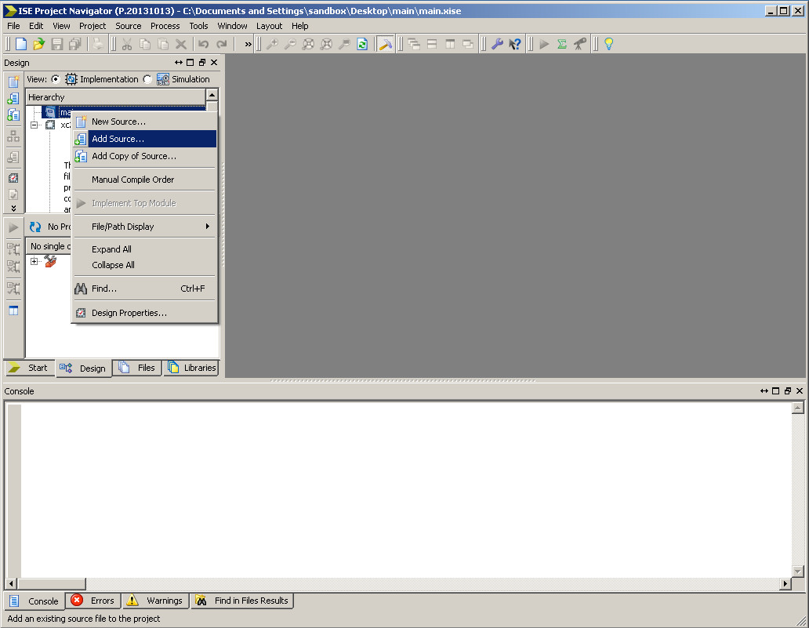Click the Cascade windows toolbar icon
This screenshot has height=628, width=809.
[414, 45]
